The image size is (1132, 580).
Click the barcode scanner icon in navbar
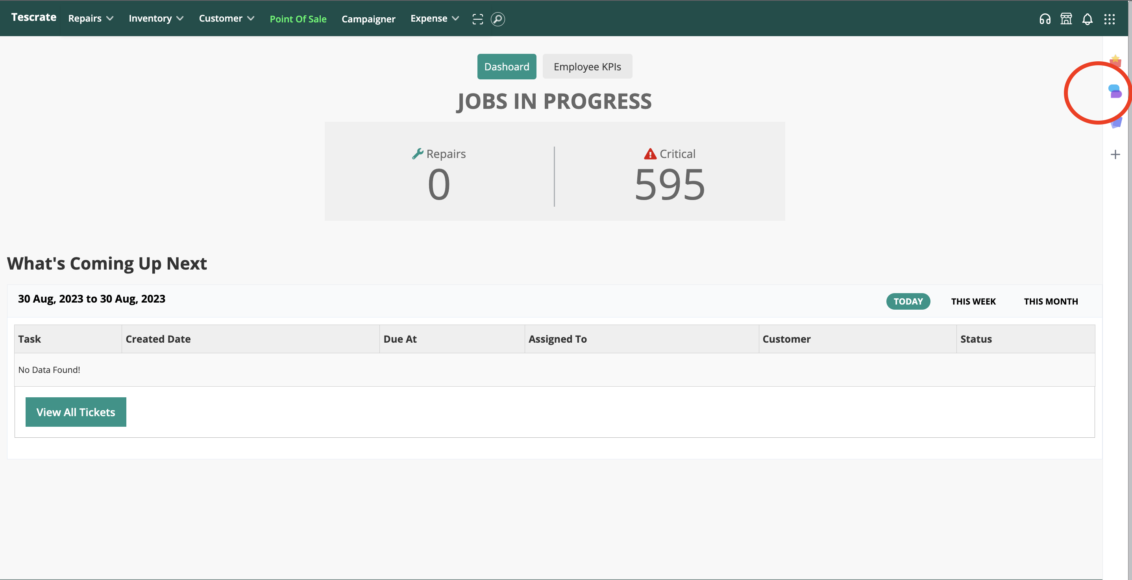(x=477, y=19)
